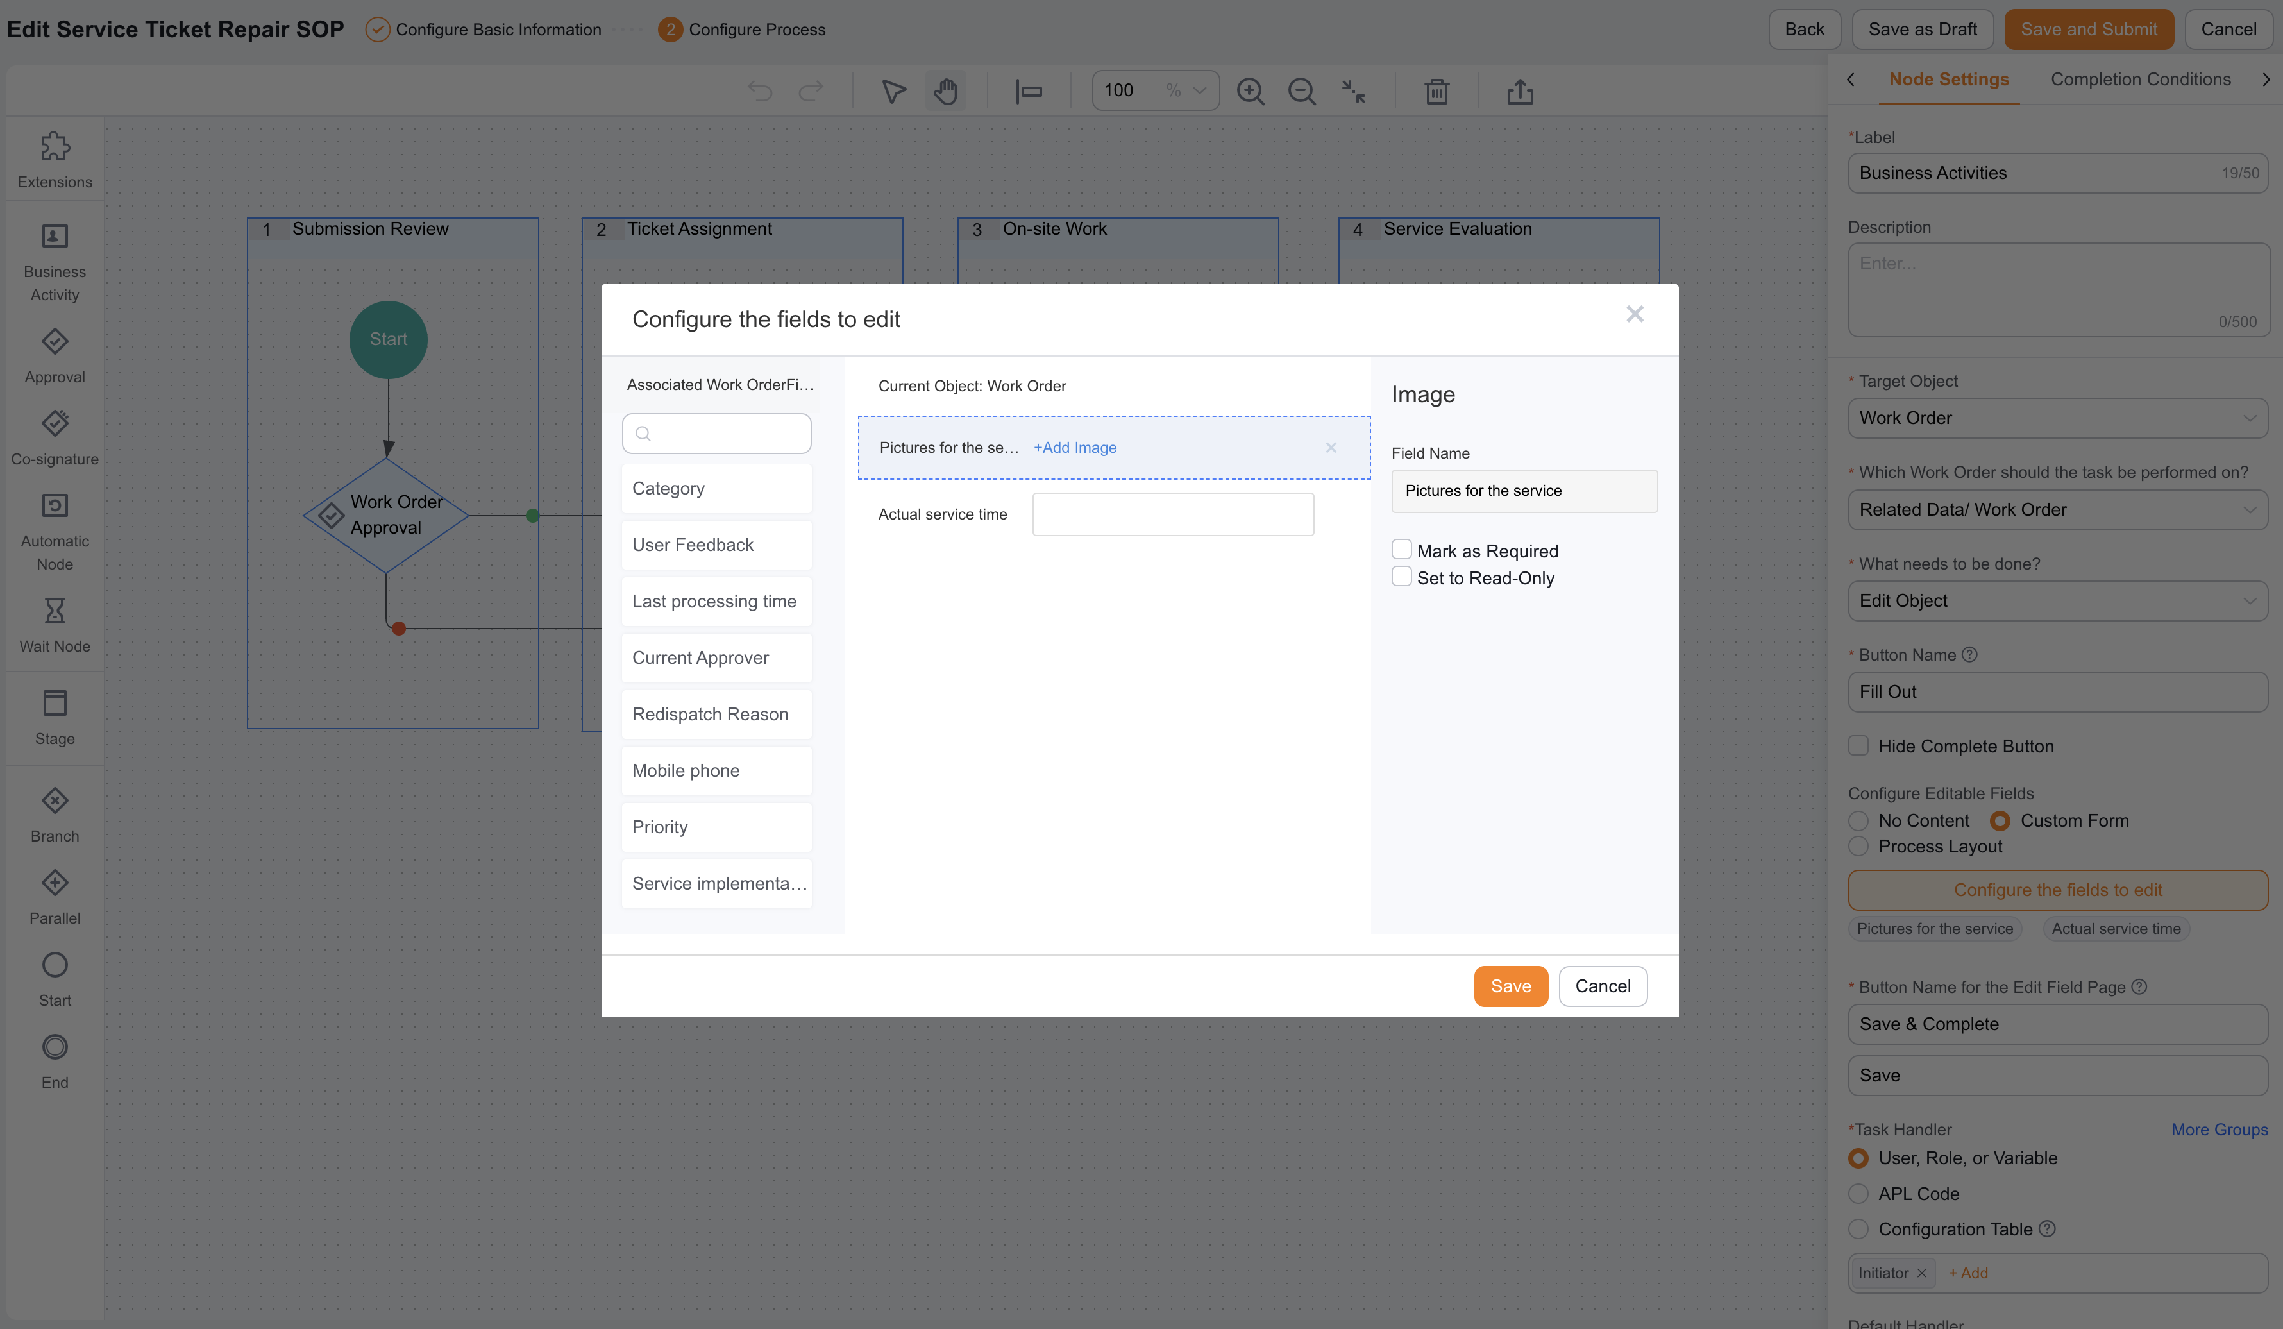Open Target Object Work Order dropdown

[x=2057, y=418]
